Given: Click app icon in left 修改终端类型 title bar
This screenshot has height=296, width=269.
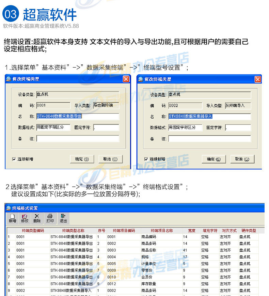Looking at the screenshot, I should coord(9,79).
